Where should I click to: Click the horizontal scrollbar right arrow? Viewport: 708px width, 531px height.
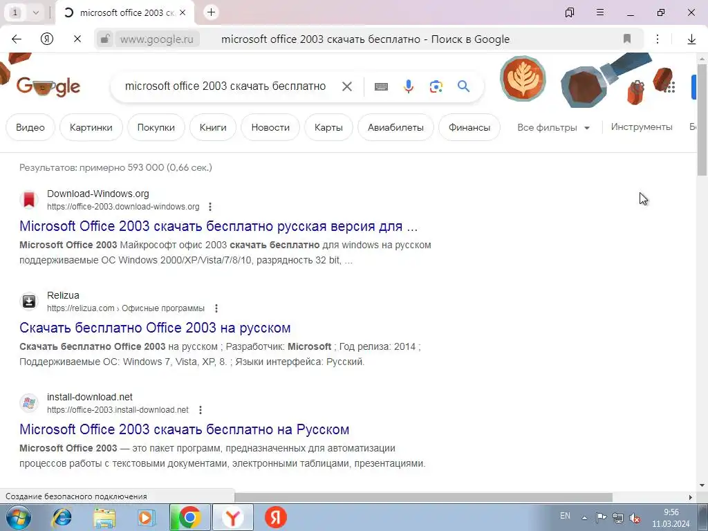coord(691,497)
